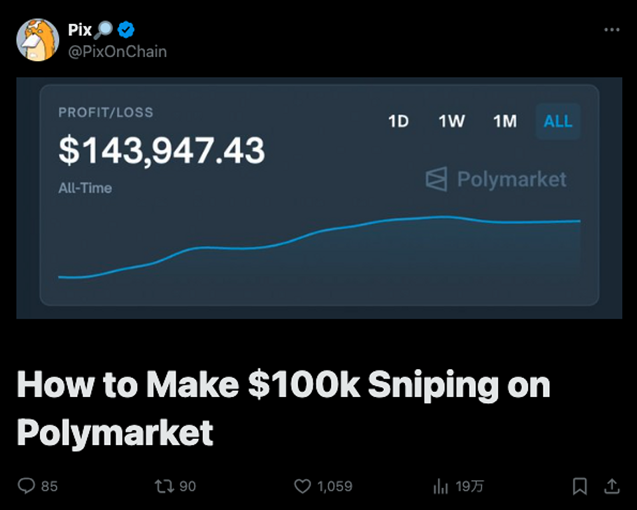Click the $143,947.43 profit figure
Viewport: 637px width, 510px height.
click(x=162, y=150)
